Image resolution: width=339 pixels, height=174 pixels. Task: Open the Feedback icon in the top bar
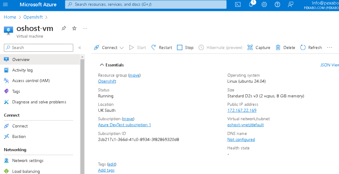click(x=291, y=4)
